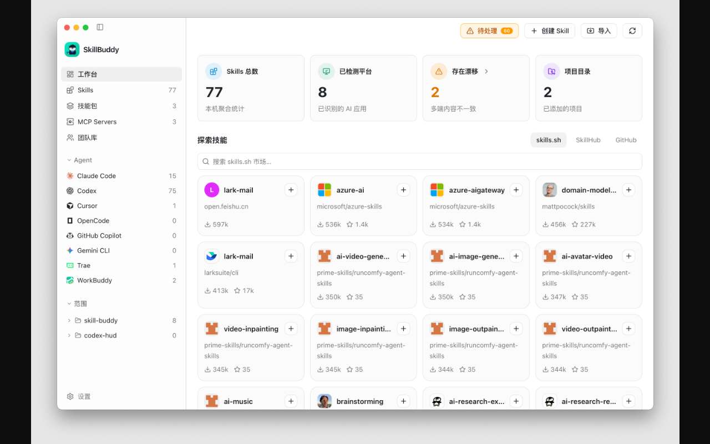Click 探索技能 heading

coord(212,140)
